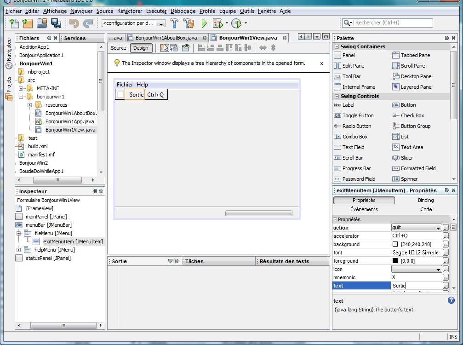Open the Débogage menu
The image size is (463, 345).
(x=183, y=11)
